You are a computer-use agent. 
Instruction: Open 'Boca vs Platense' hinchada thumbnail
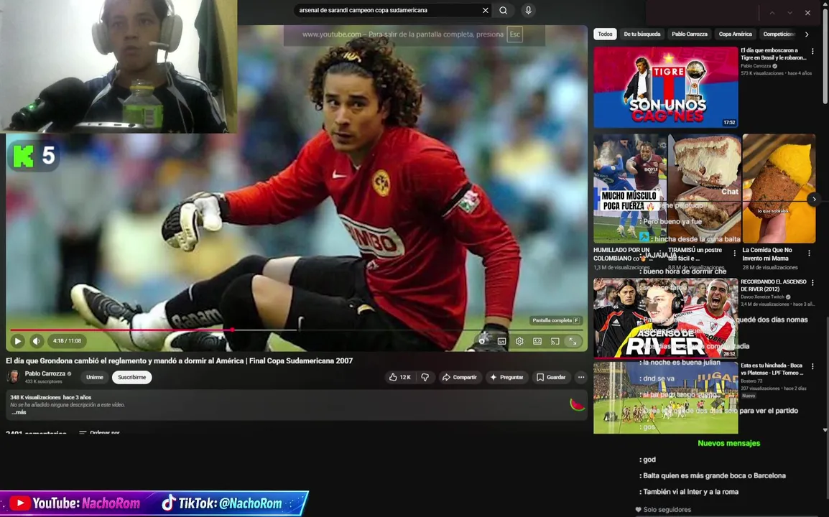666,398
